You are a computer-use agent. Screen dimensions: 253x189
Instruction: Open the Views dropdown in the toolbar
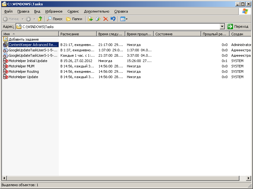[x=124, y=19]
